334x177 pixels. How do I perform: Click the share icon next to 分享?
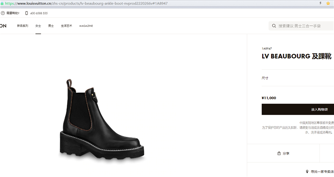click(279, 153)
